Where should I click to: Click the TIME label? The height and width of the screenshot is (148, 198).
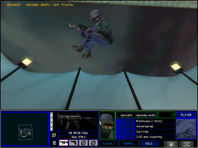coord(127,137)
